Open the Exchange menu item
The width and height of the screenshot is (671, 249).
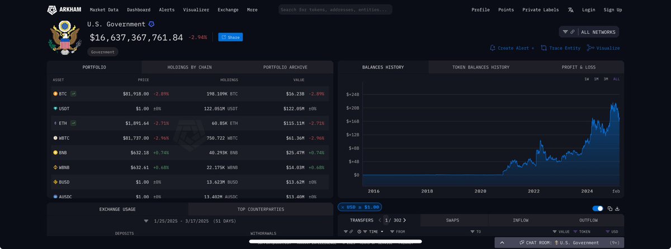click(x=228, y=9)
